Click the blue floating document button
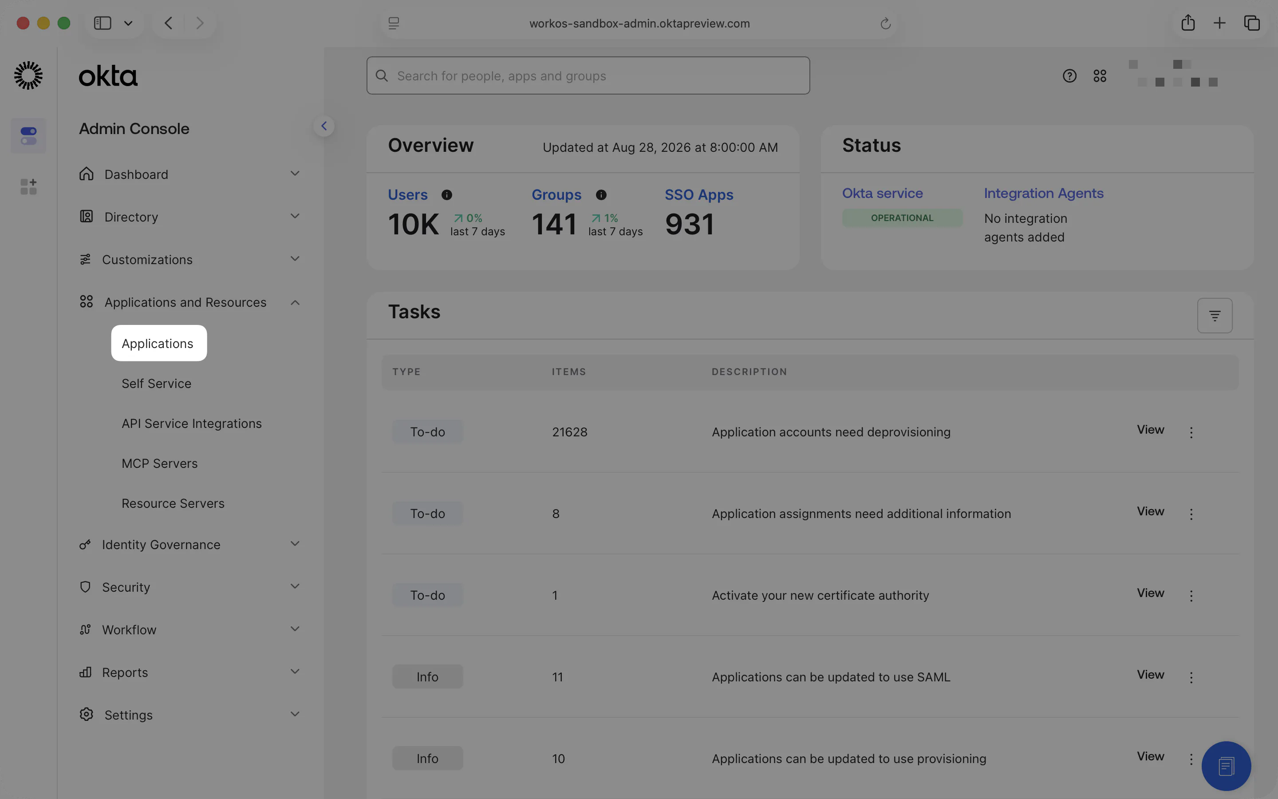 pos(1226,766)
